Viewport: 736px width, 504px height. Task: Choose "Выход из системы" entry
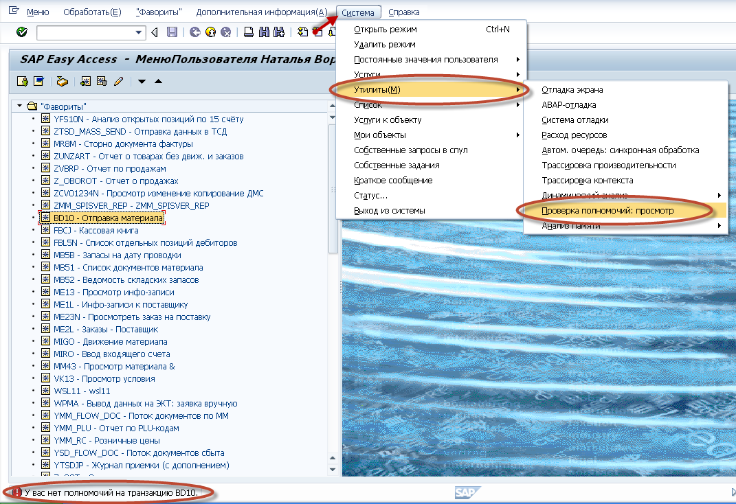point(432,211)
